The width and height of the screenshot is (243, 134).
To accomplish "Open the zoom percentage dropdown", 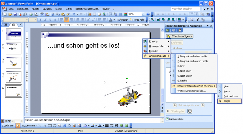I will 143,14.
